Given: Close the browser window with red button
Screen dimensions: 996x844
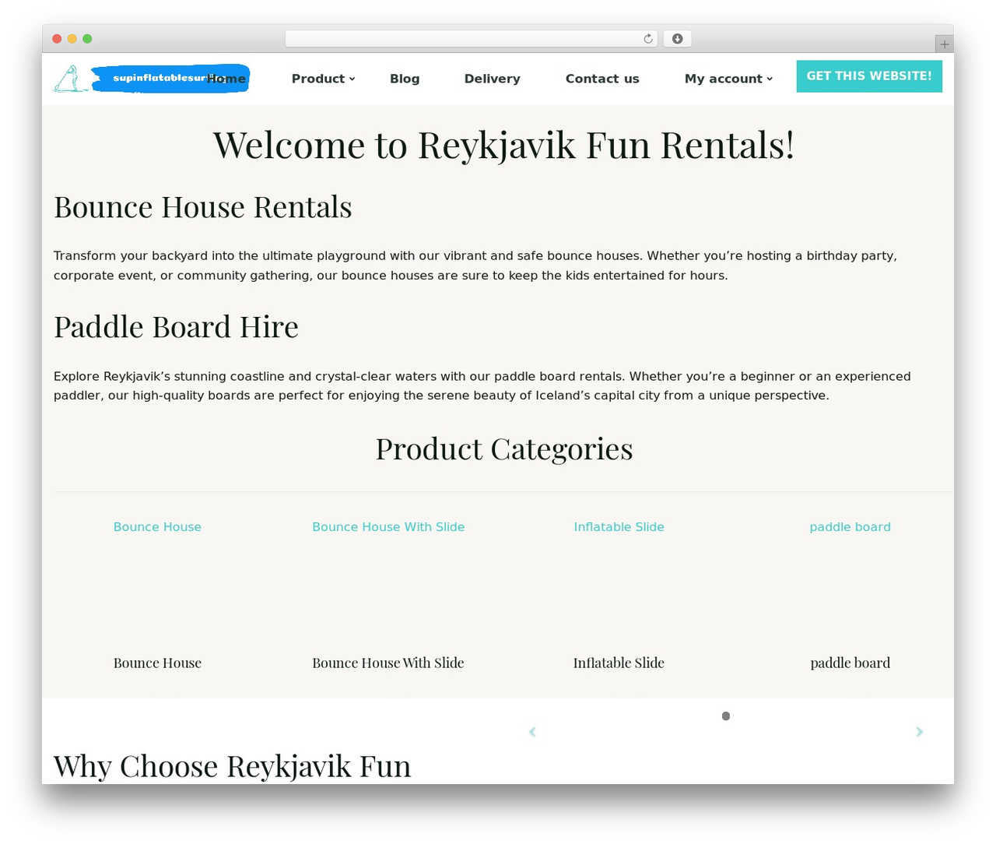Looking at the screenshot, I should click(x=57, y=39).
